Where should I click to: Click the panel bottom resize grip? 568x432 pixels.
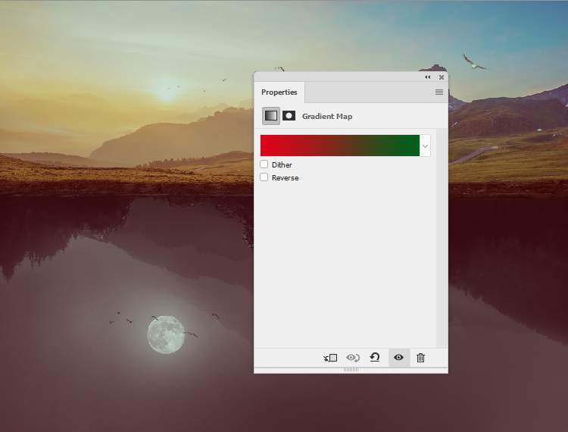pos(351,370)
